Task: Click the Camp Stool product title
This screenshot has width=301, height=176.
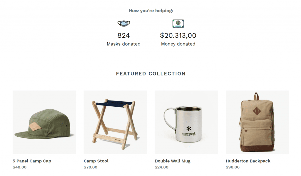Action: click(x=96, y=161)
